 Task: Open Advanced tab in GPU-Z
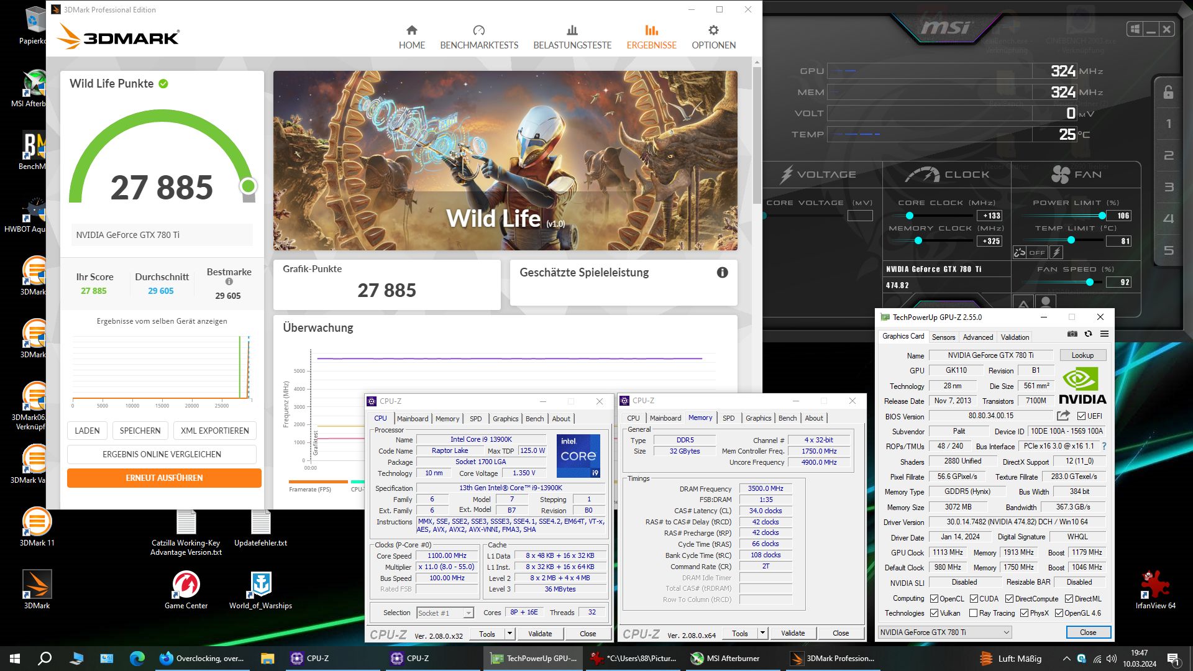[x=977, y=337]
